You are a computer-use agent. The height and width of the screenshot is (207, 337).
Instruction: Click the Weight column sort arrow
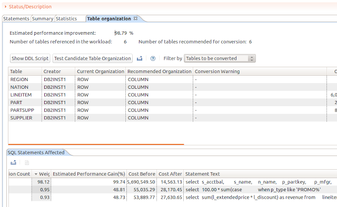pyautogui.click(x=36, y=174)
